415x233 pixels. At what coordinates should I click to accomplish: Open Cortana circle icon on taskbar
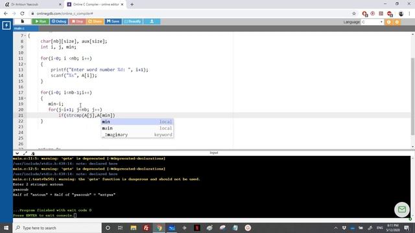(108, 228)
